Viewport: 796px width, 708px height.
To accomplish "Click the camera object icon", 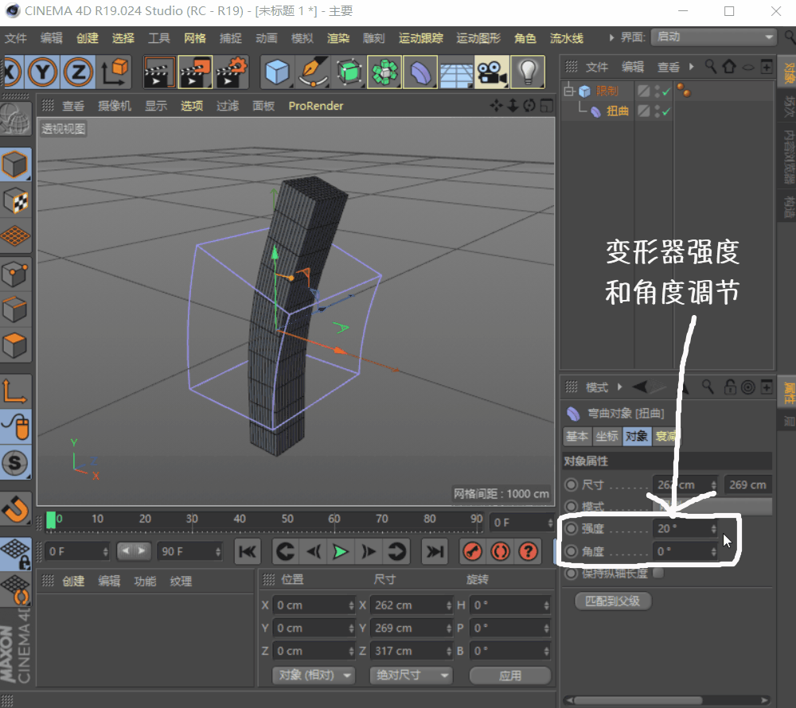I will [x=492, y=72].
